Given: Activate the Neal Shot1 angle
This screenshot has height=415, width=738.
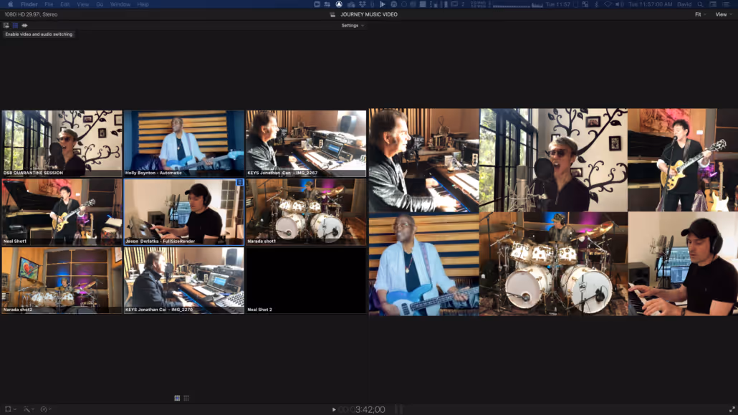Looking at the screenshot, I should [x=62, y=211].
